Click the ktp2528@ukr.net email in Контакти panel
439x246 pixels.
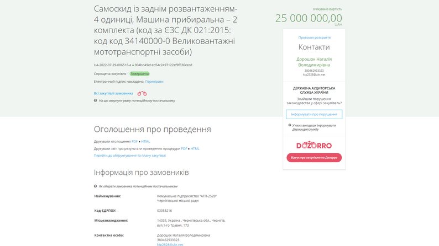314,74
